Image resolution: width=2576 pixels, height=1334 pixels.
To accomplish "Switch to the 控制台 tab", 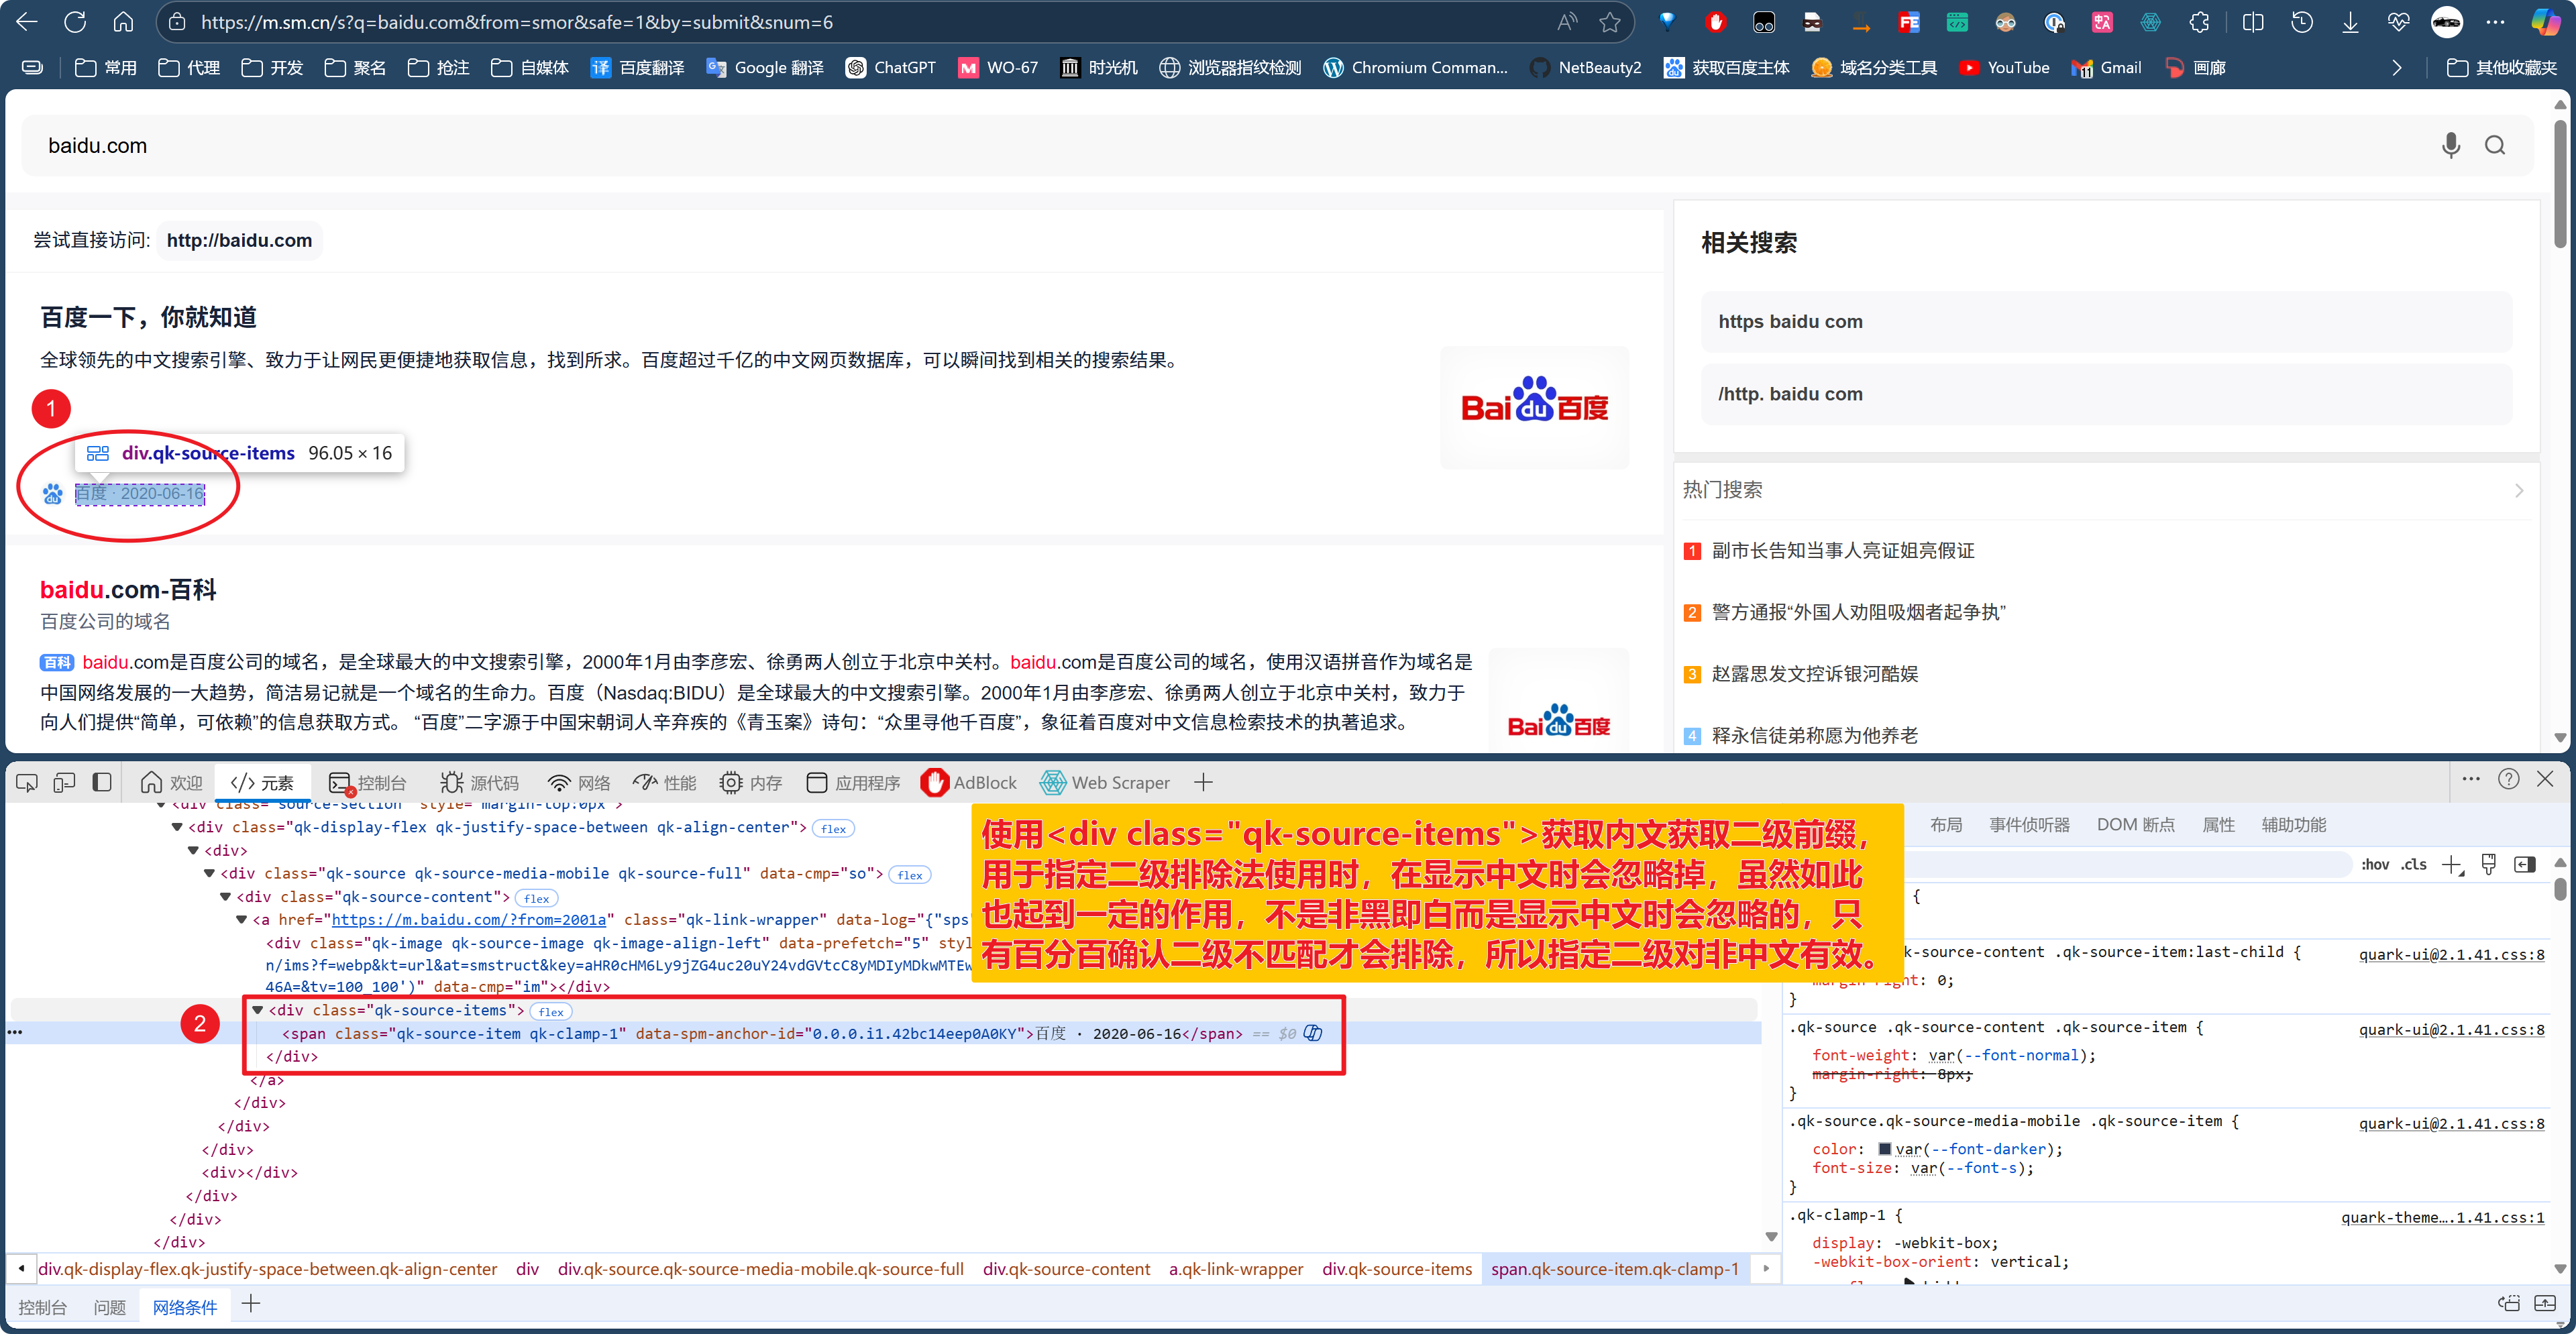I will pyautogui.click(x=368, y=783).
